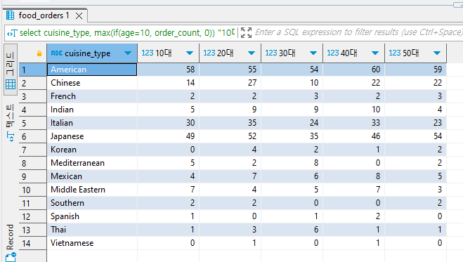Select the Southern cell
Image resolution: width=463 pixels, height=262 pixels.
click(x=92, y=203)
